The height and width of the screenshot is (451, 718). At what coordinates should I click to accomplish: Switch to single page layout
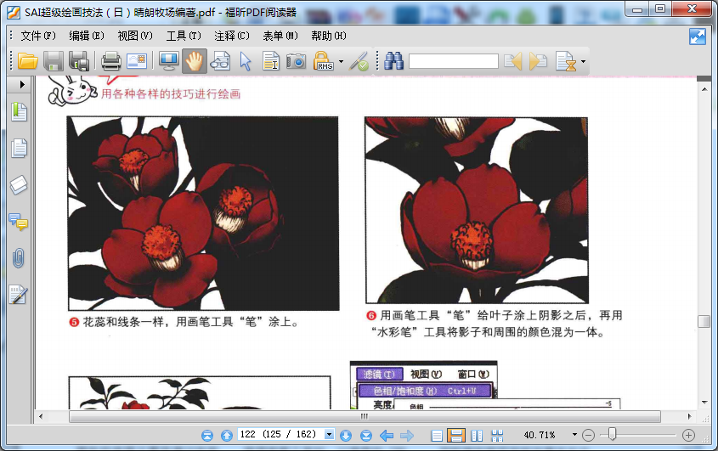click(x=437, y=436)
